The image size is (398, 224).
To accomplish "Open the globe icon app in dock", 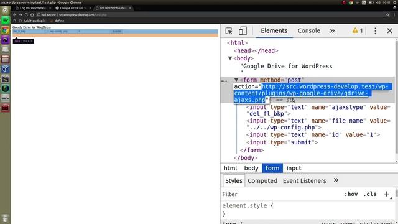I will [x=6, y=88].
